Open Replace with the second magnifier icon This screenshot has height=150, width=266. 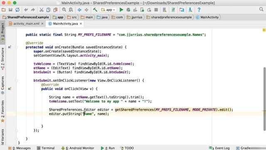71,10
